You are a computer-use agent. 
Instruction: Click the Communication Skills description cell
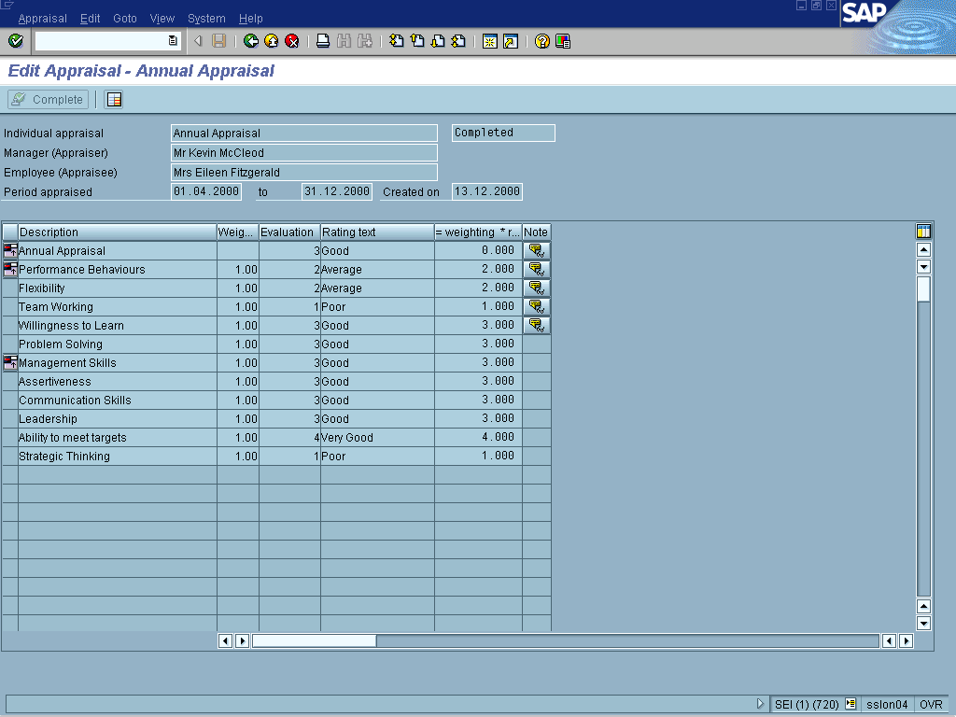tap(117, 400)
